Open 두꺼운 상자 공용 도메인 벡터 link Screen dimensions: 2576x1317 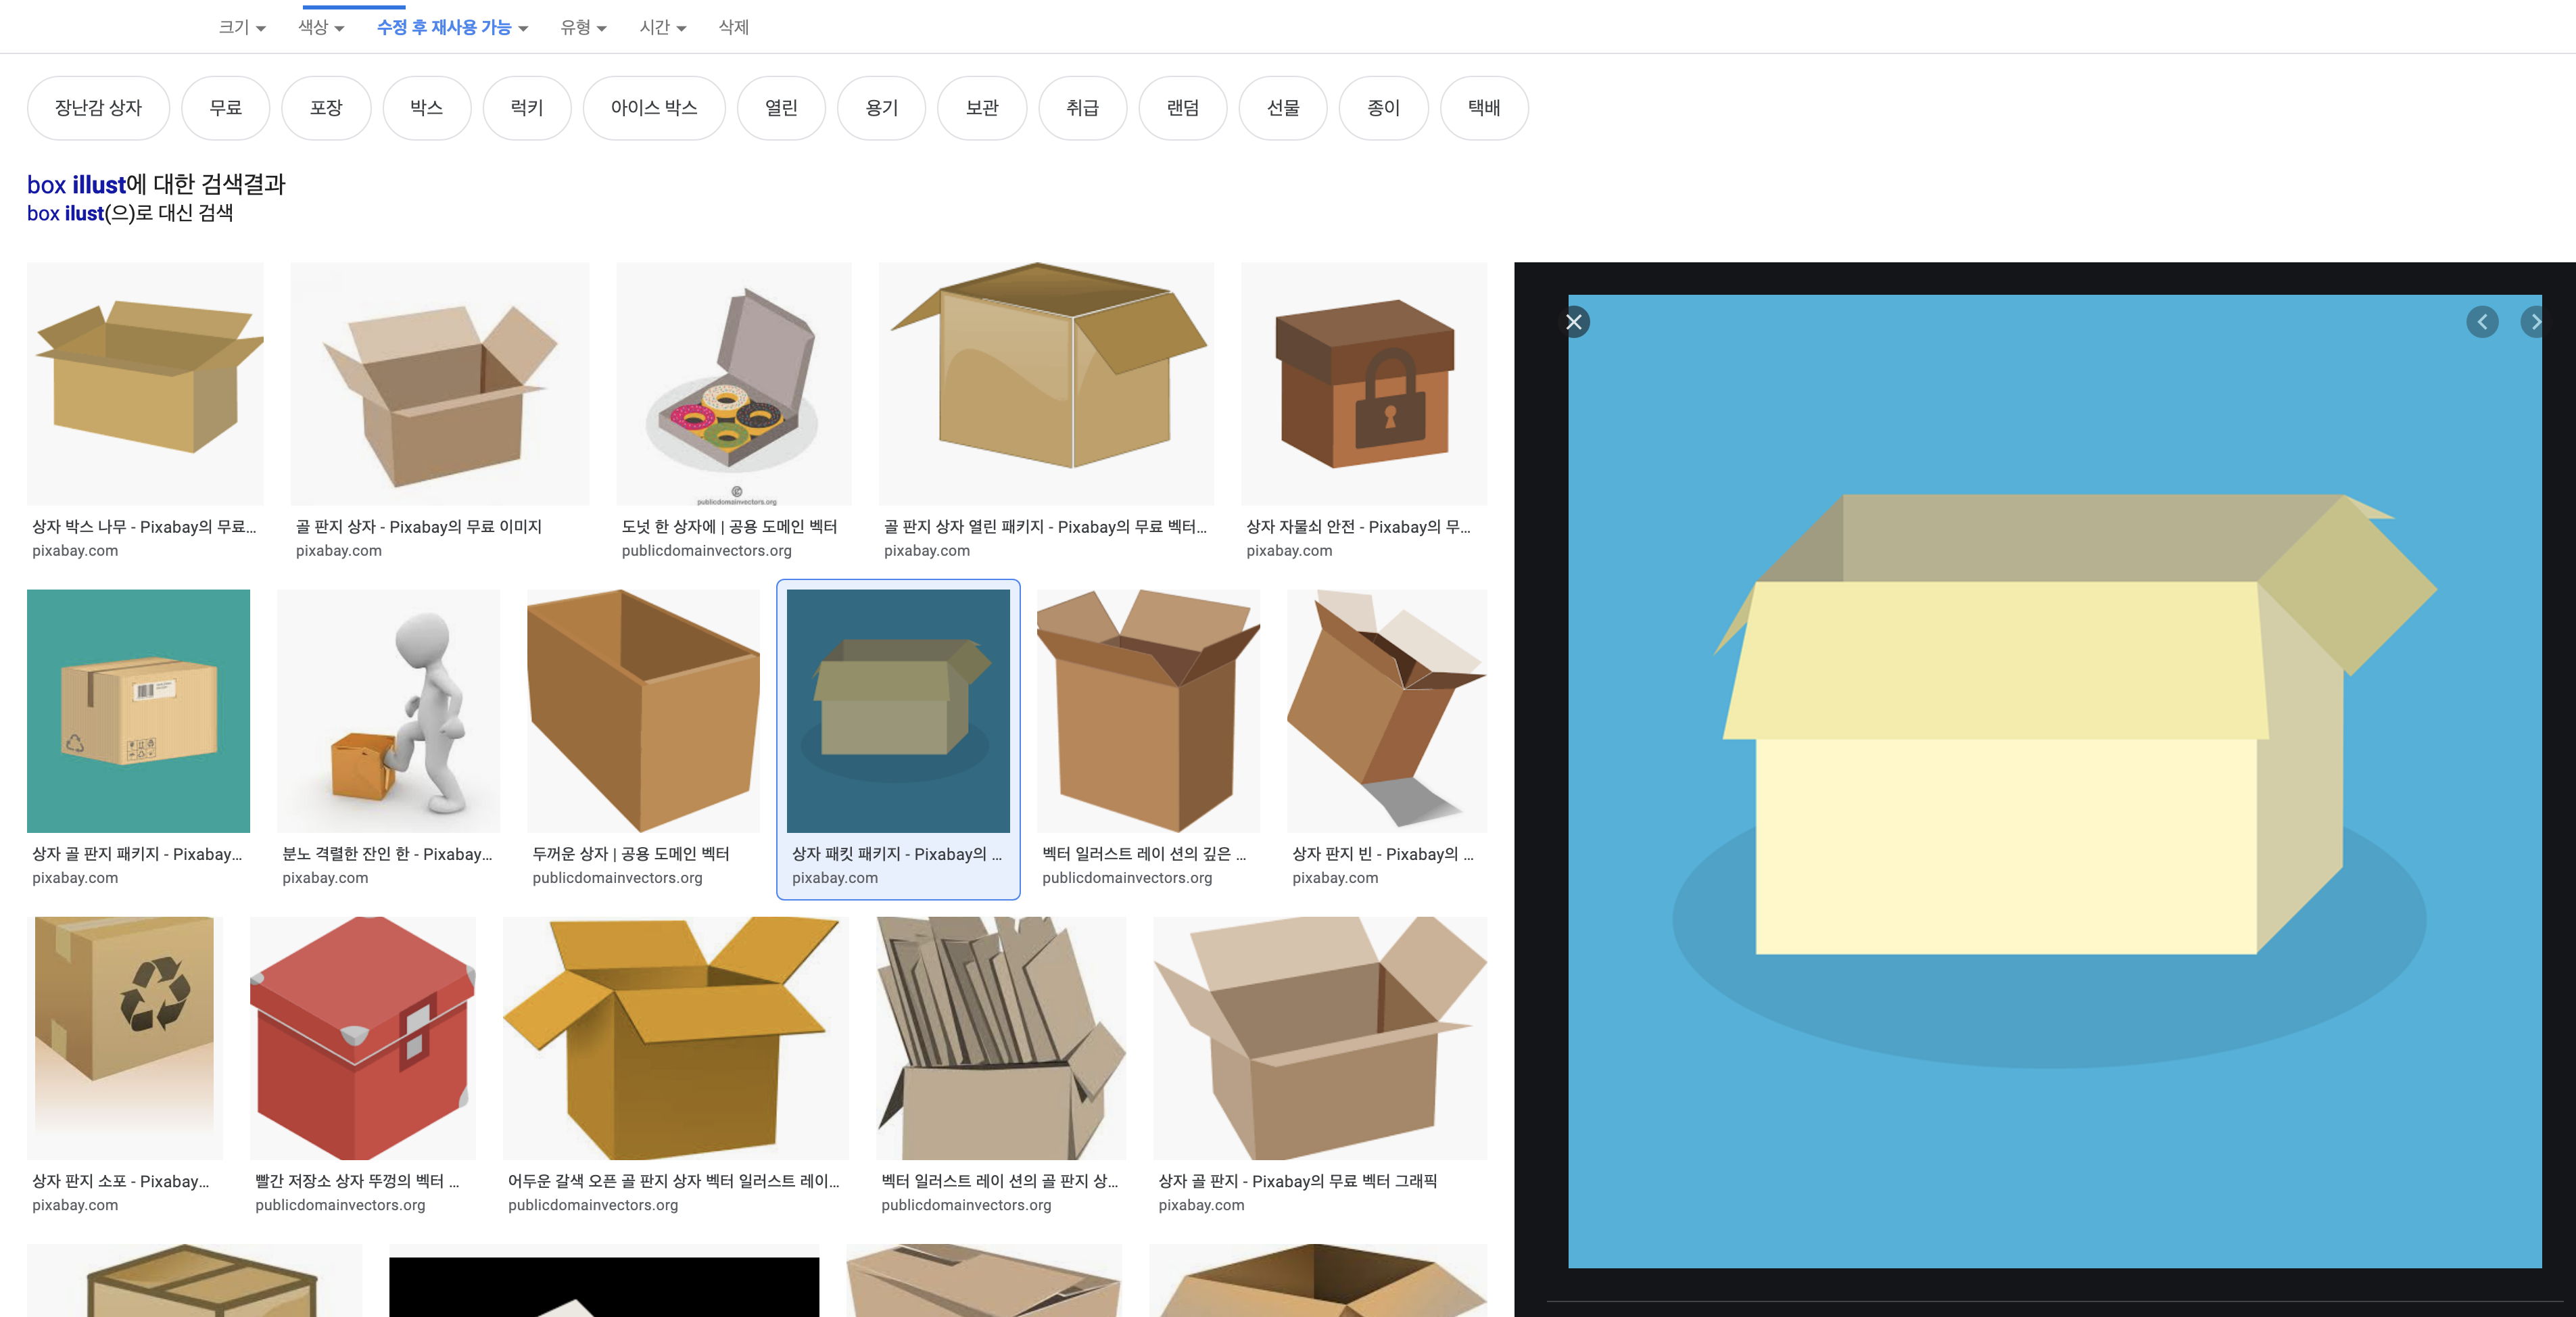point(630,853)
